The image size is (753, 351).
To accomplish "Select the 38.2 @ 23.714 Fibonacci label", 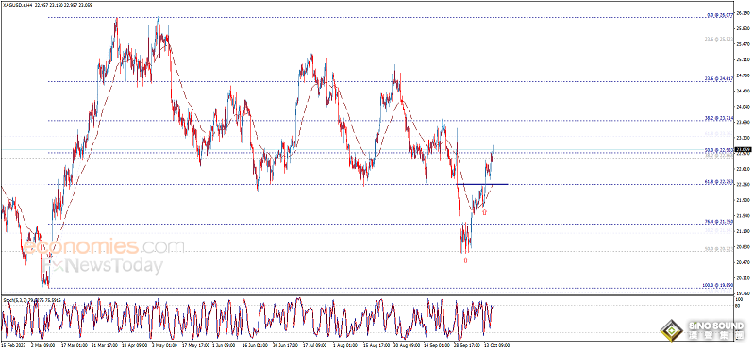I will coord(719,118).
